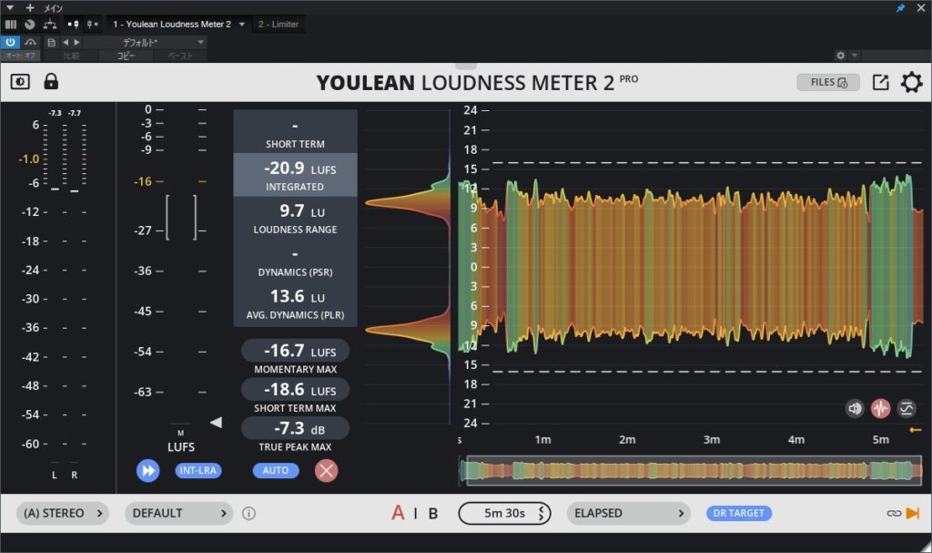The image size is (932, 553).
Task: Toggle the mini view mode icon
Action: pyautogui.click(x=20, y=82)
